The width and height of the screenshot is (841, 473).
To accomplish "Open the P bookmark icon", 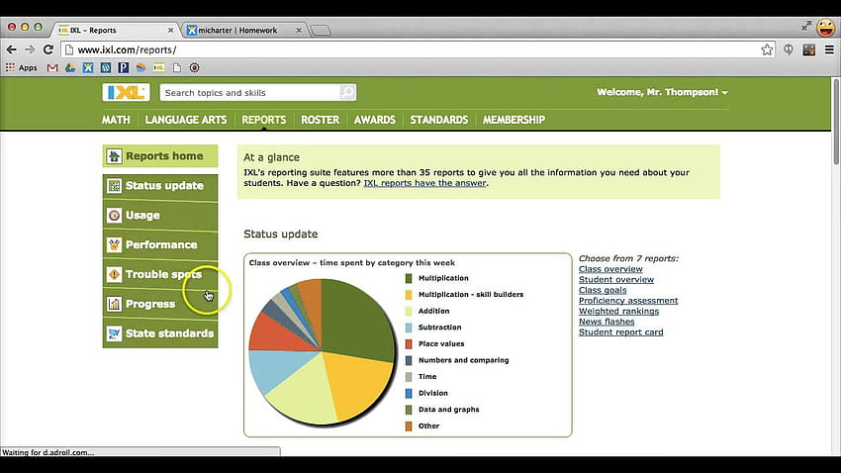I will (x=124, y=67).
